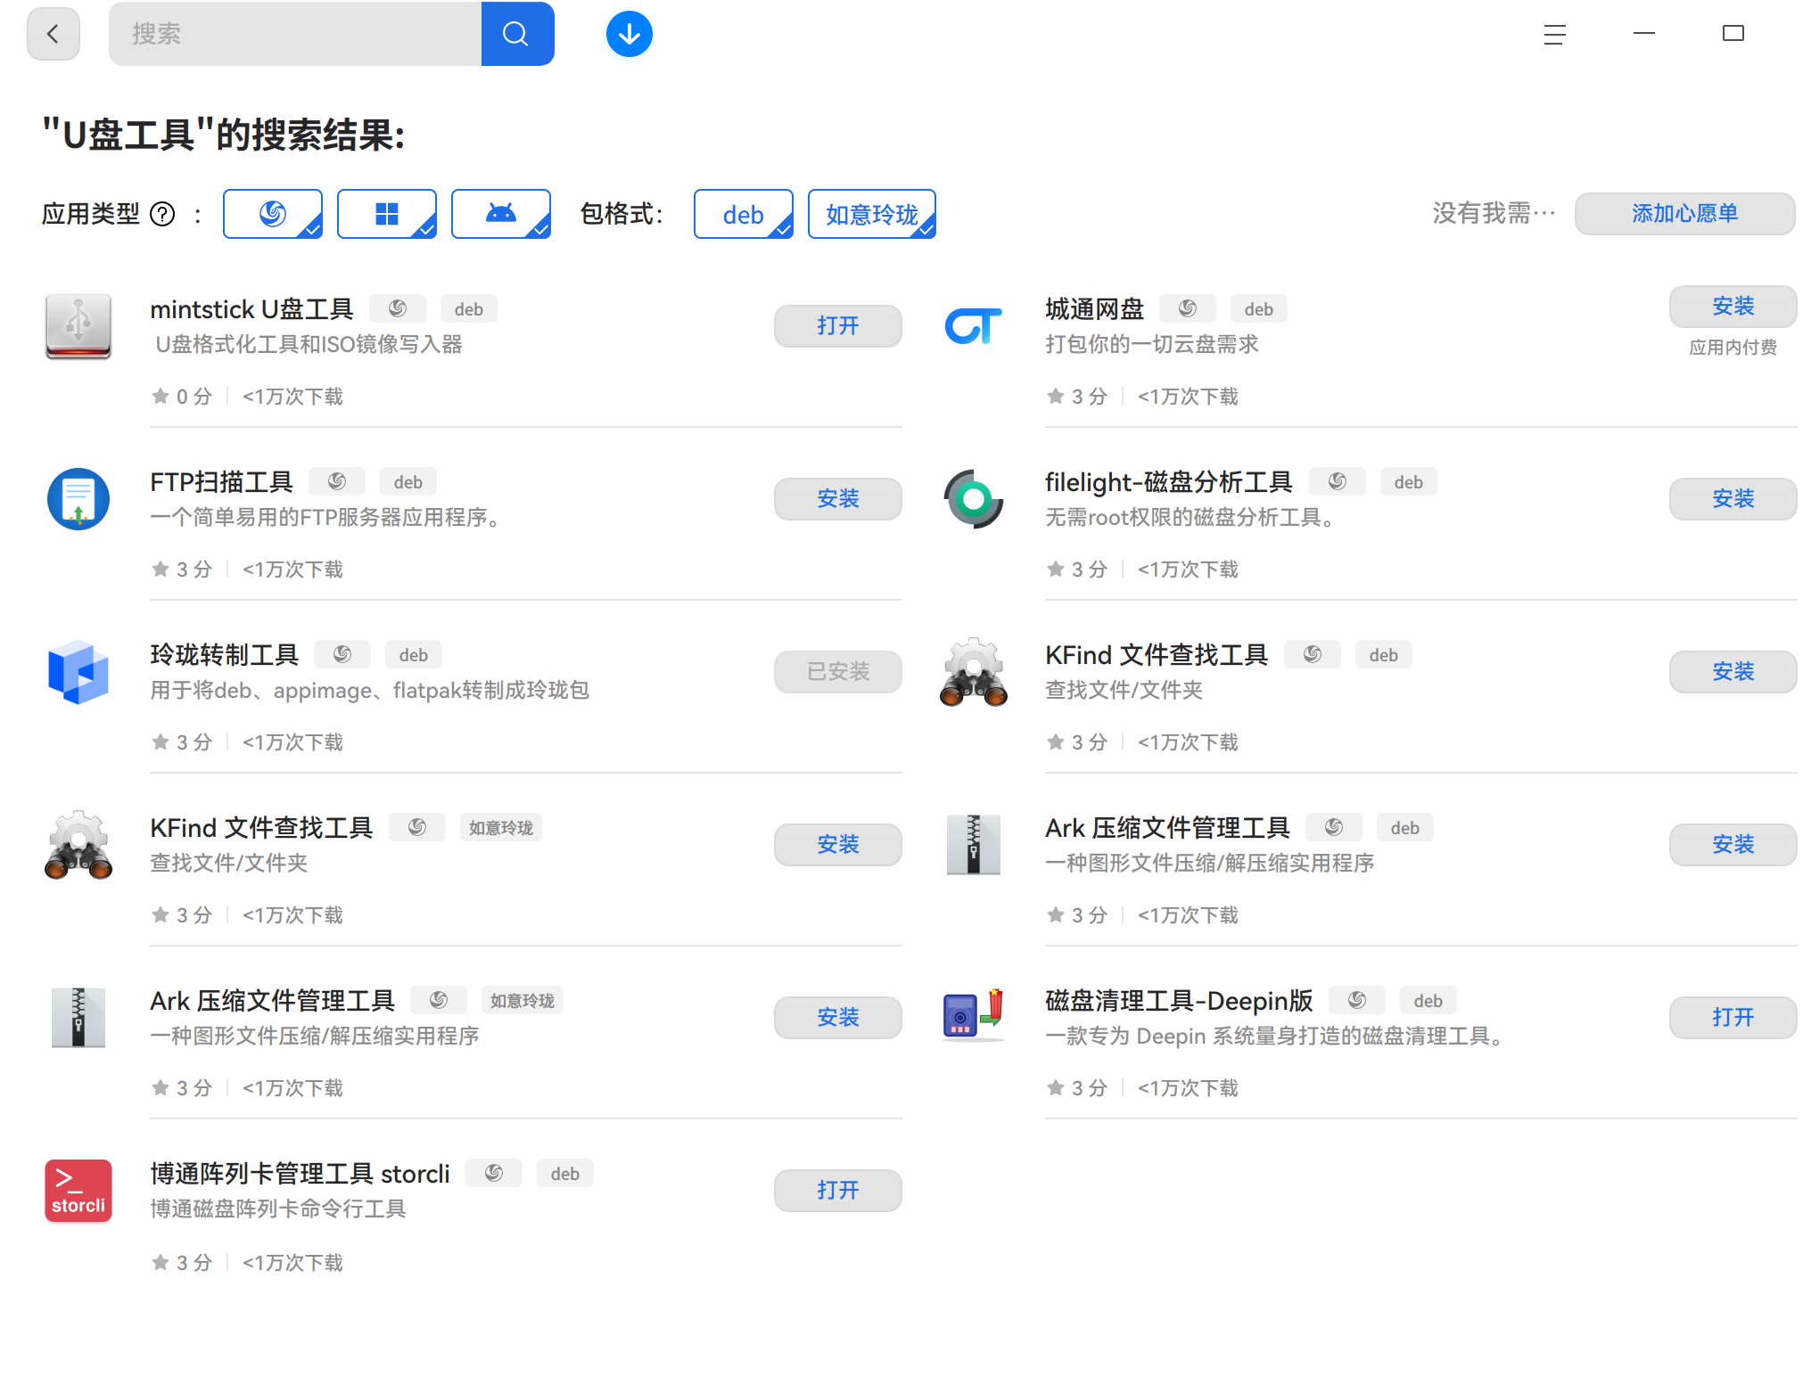This screenshot has height=1385, width=1803.
Task: Toggle the Windows app type filter
Action: click(x=386, y=214)
